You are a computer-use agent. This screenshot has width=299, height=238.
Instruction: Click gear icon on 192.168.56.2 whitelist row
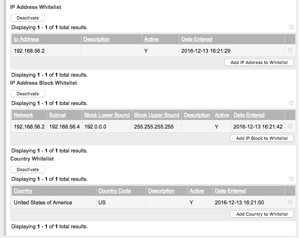[x=290, y=51]
